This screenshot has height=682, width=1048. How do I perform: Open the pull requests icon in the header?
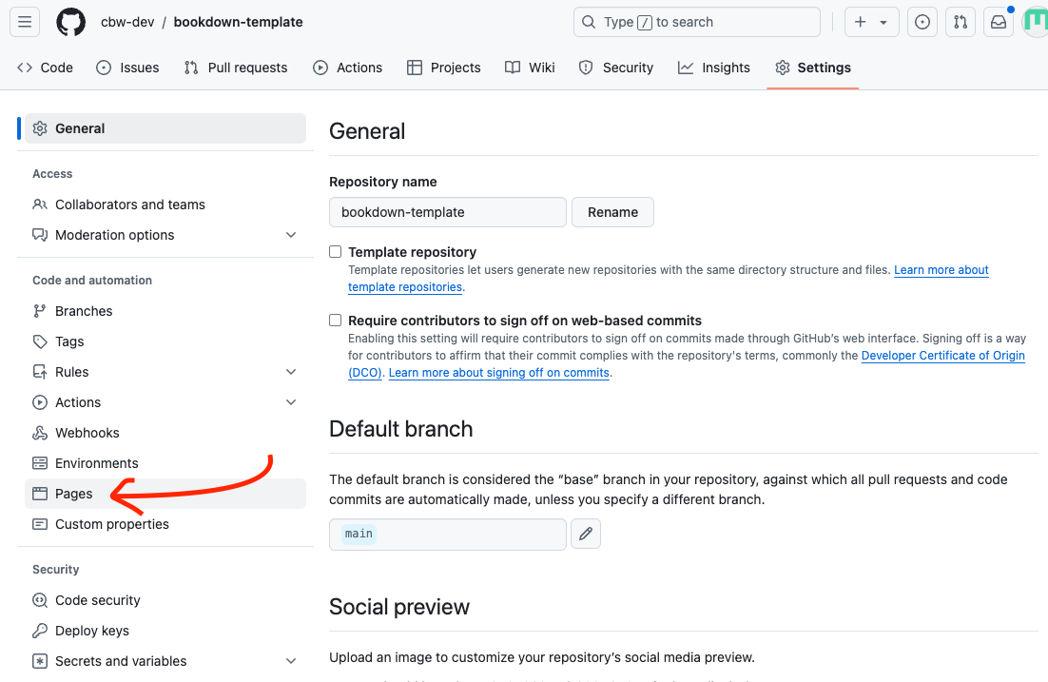(x=960, y=22)
